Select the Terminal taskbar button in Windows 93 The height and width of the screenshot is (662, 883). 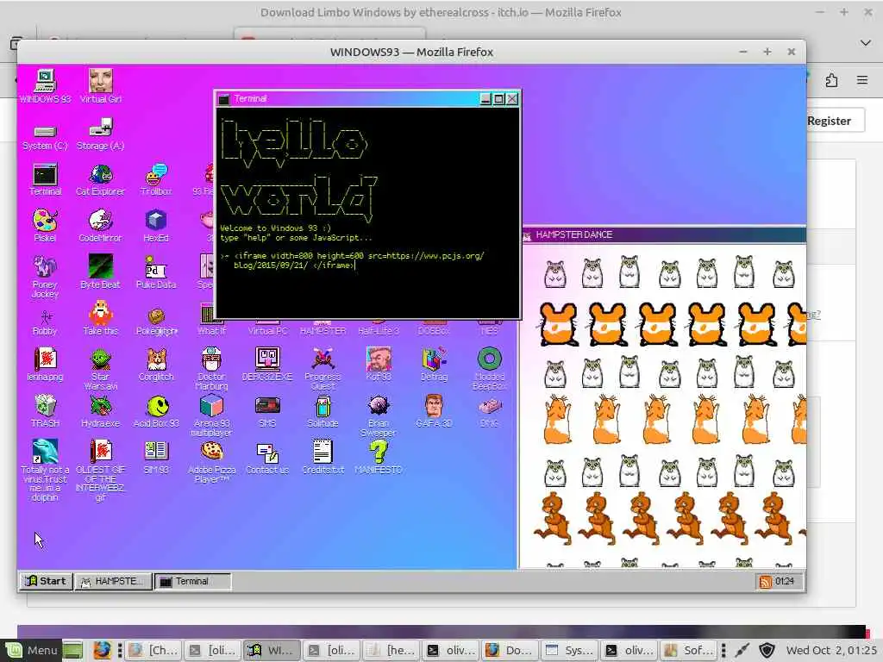coord(192,581)
